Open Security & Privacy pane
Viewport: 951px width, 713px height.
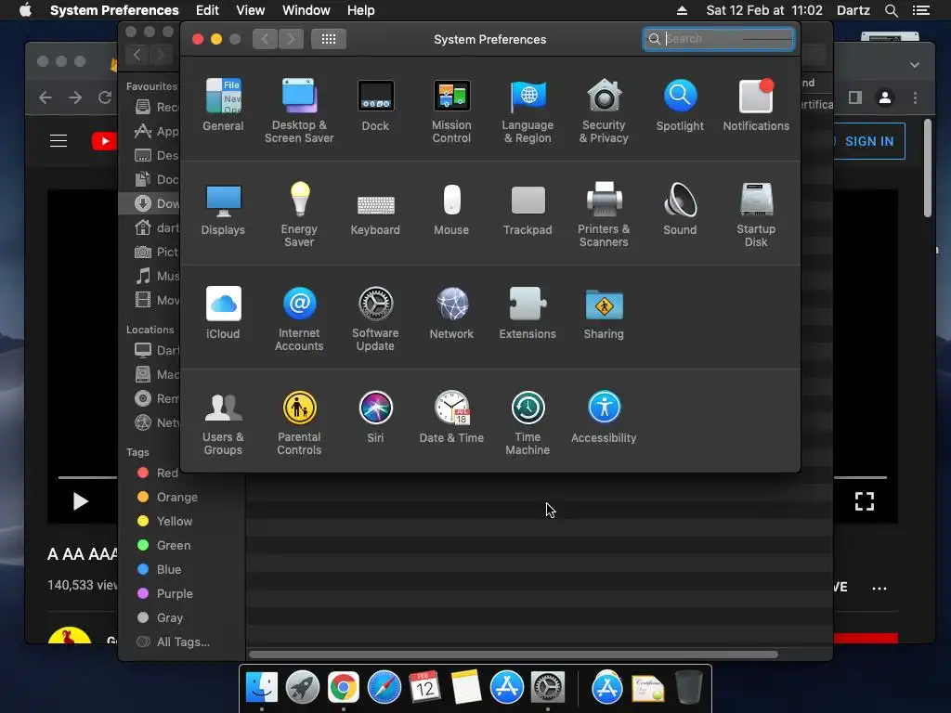604,110
